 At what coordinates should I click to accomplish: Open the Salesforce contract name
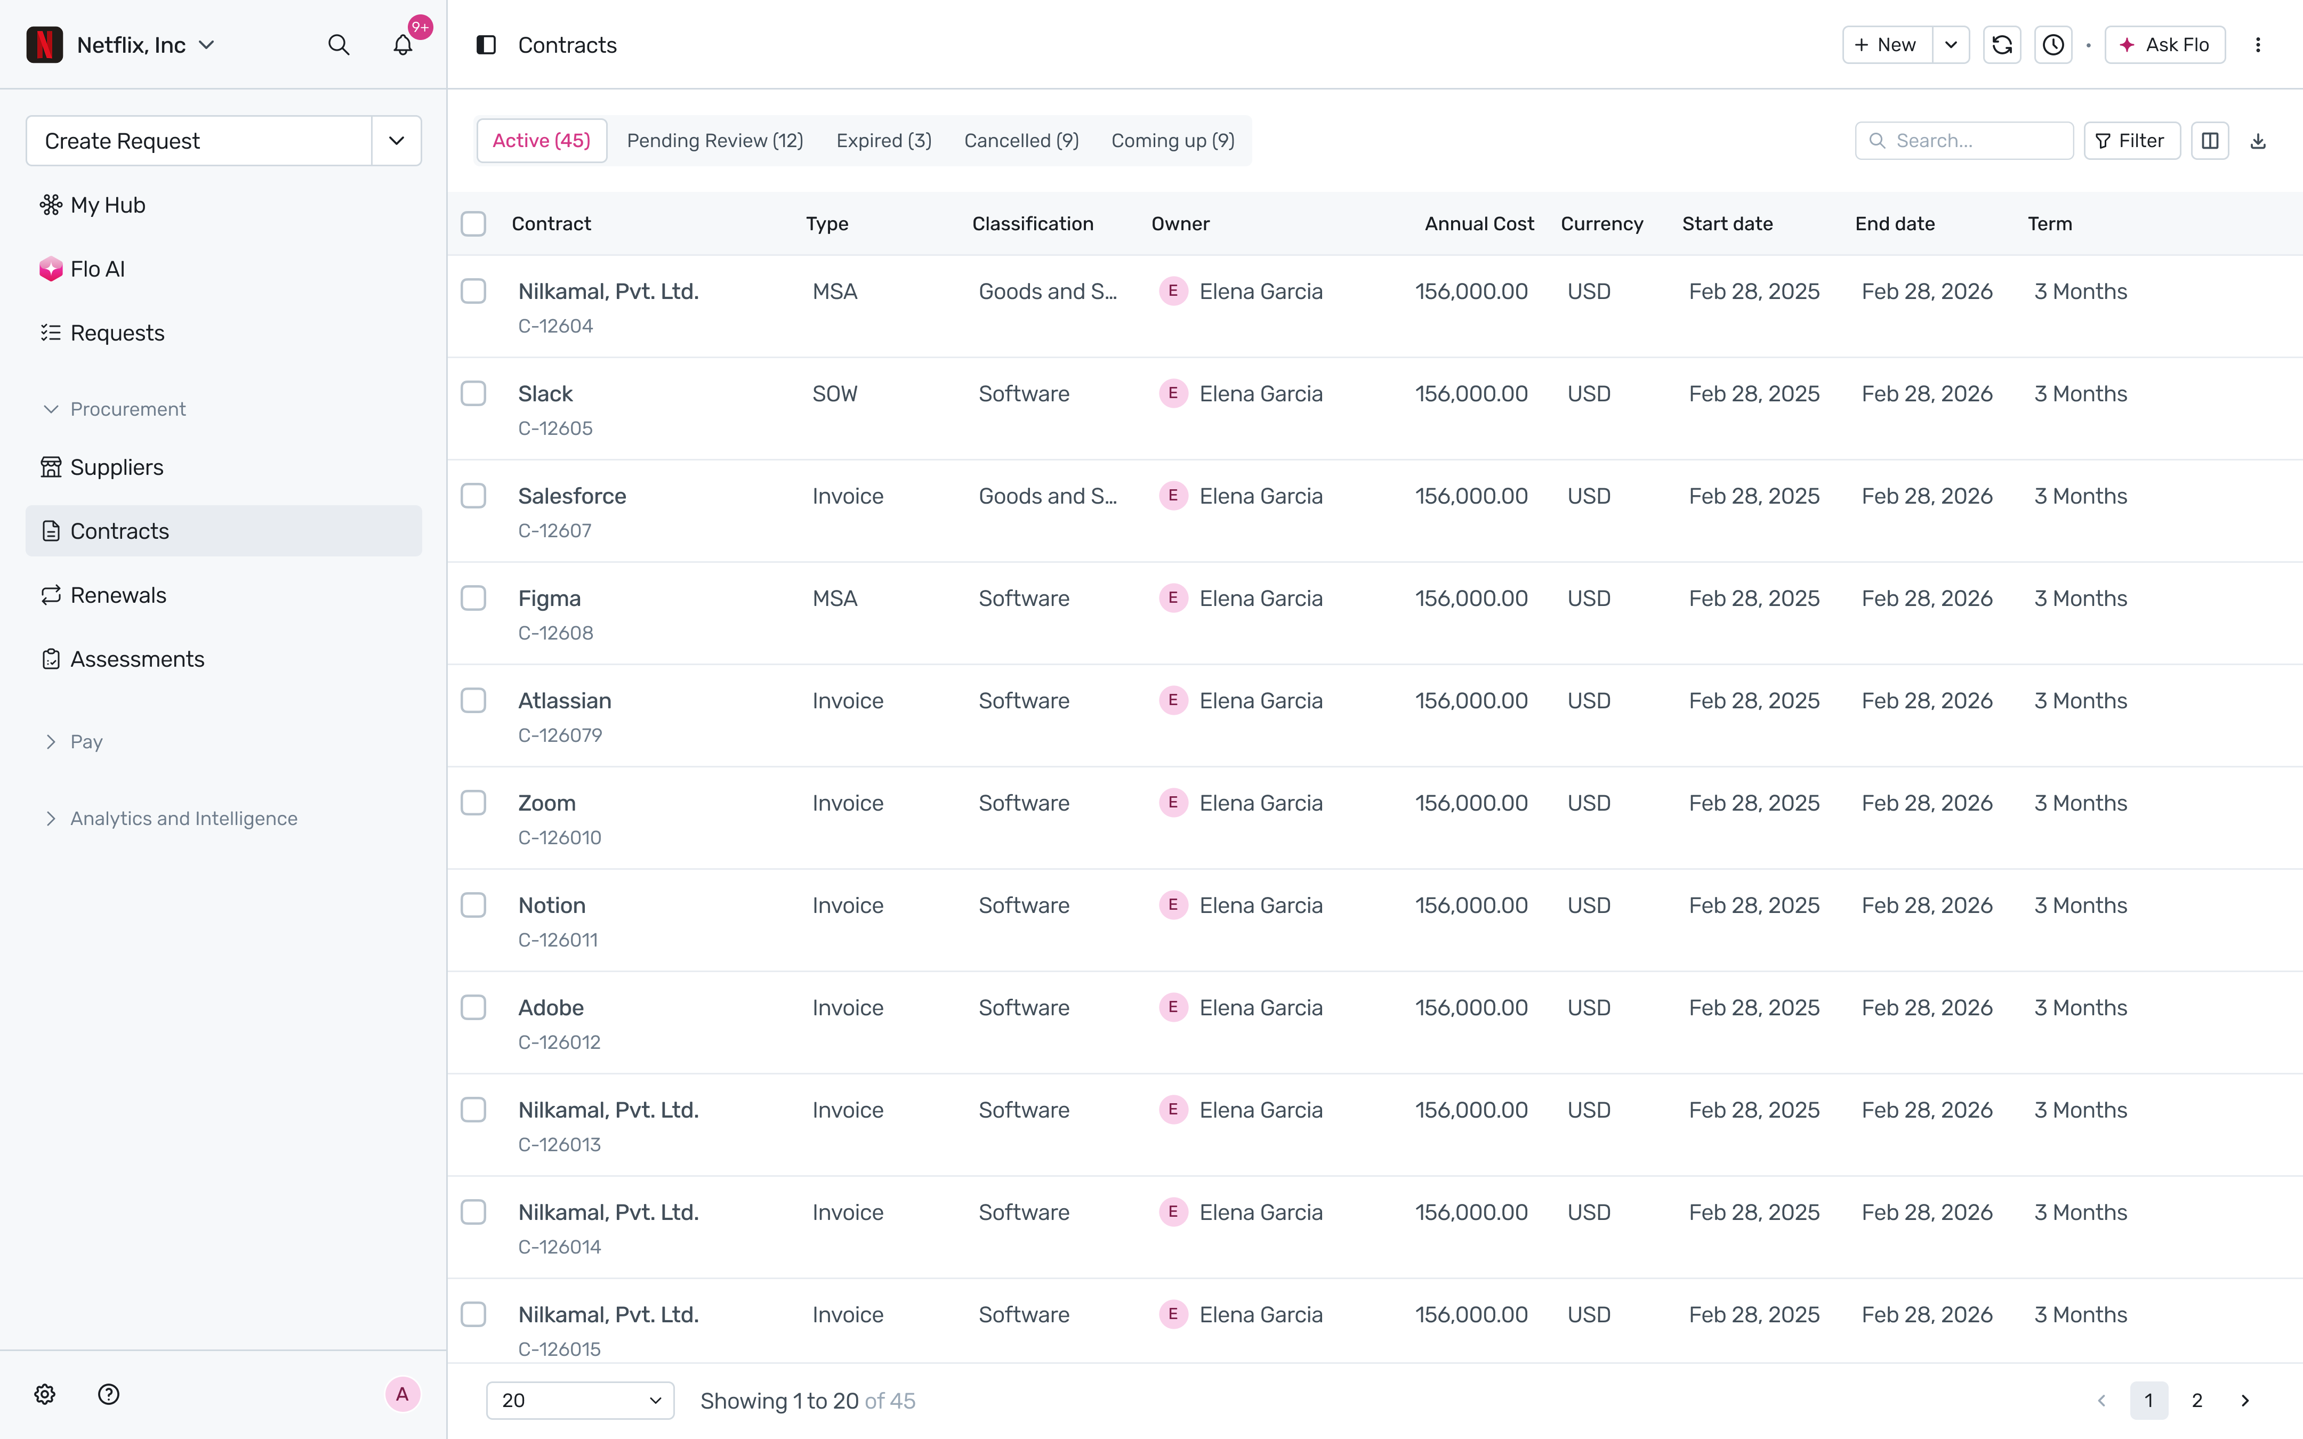(x=572, y=496)
